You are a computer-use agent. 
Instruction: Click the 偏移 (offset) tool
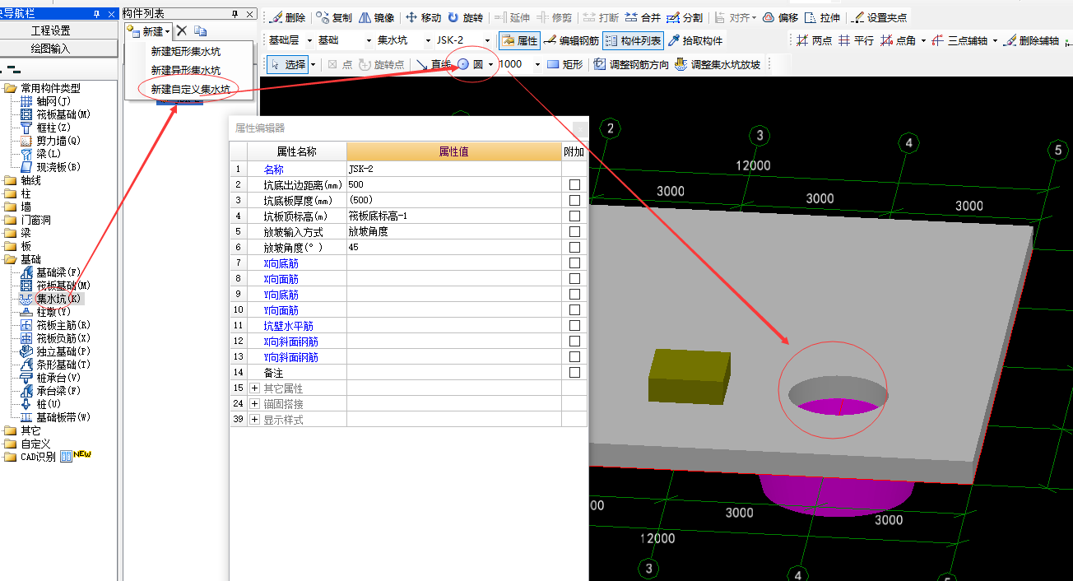coord(780,17)
